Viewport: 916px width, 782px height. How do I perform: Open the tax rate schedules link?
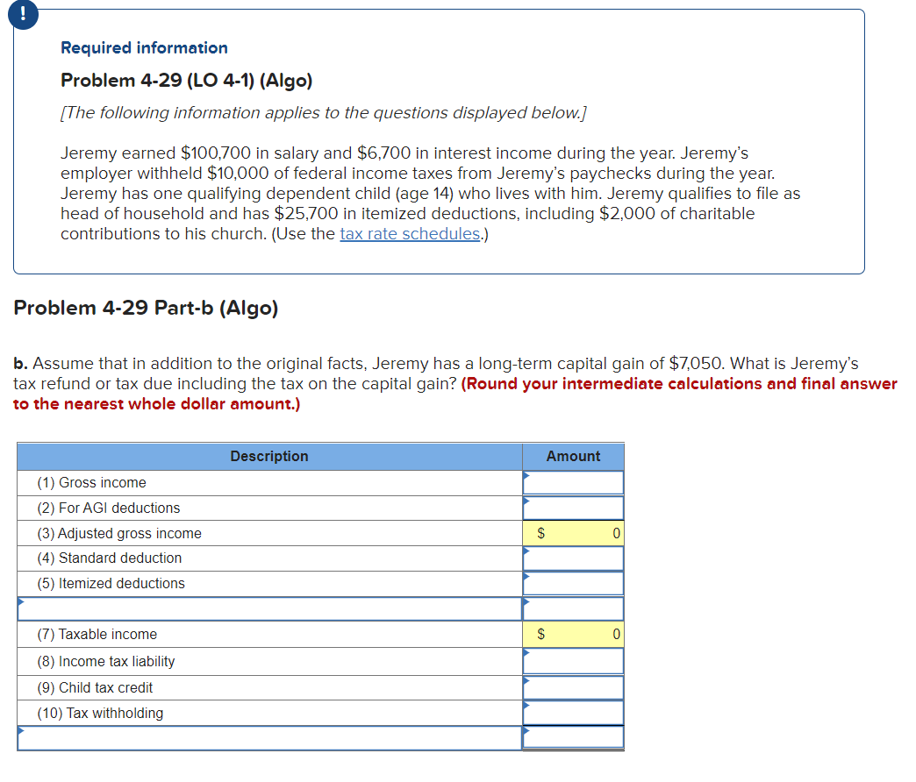(x=409, y=233)
